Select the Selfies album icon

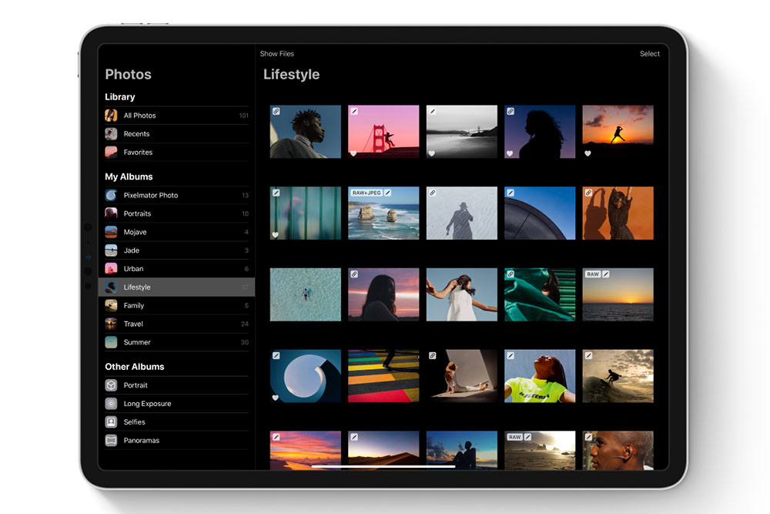pyautogui.click(x=111, y=422)
